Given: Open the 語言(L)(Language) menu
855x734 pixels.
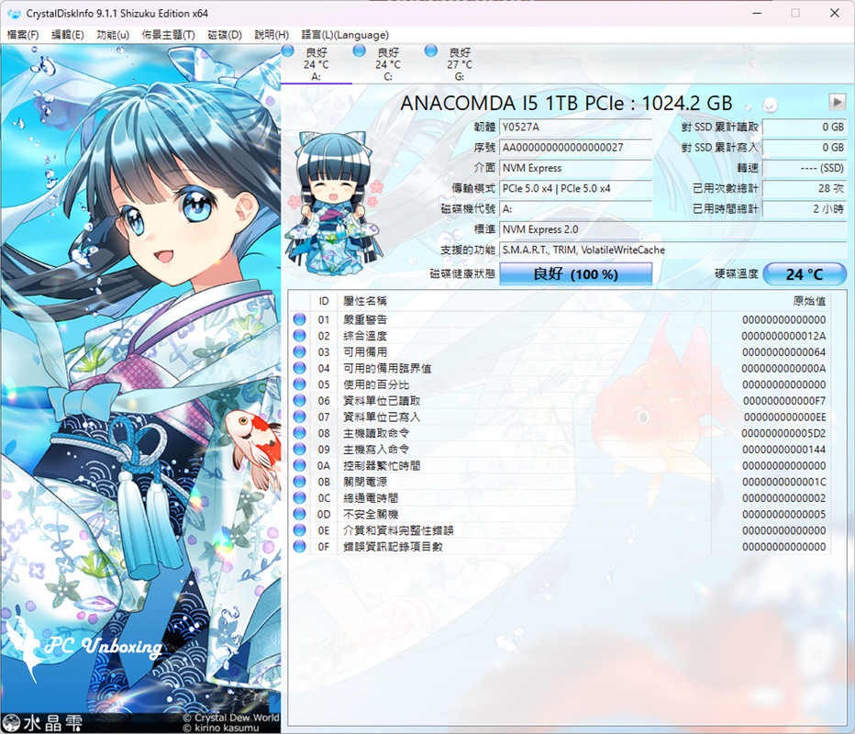Looking at the screenshot, I should [x=345, y=35].
